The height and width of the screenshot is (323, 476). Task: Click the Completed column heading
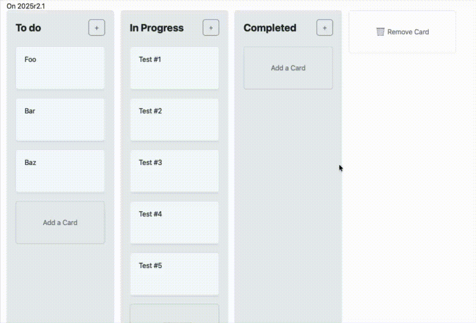pos(270,28)
